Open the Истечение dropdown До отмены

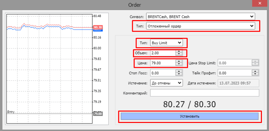(x=166, y=83)
